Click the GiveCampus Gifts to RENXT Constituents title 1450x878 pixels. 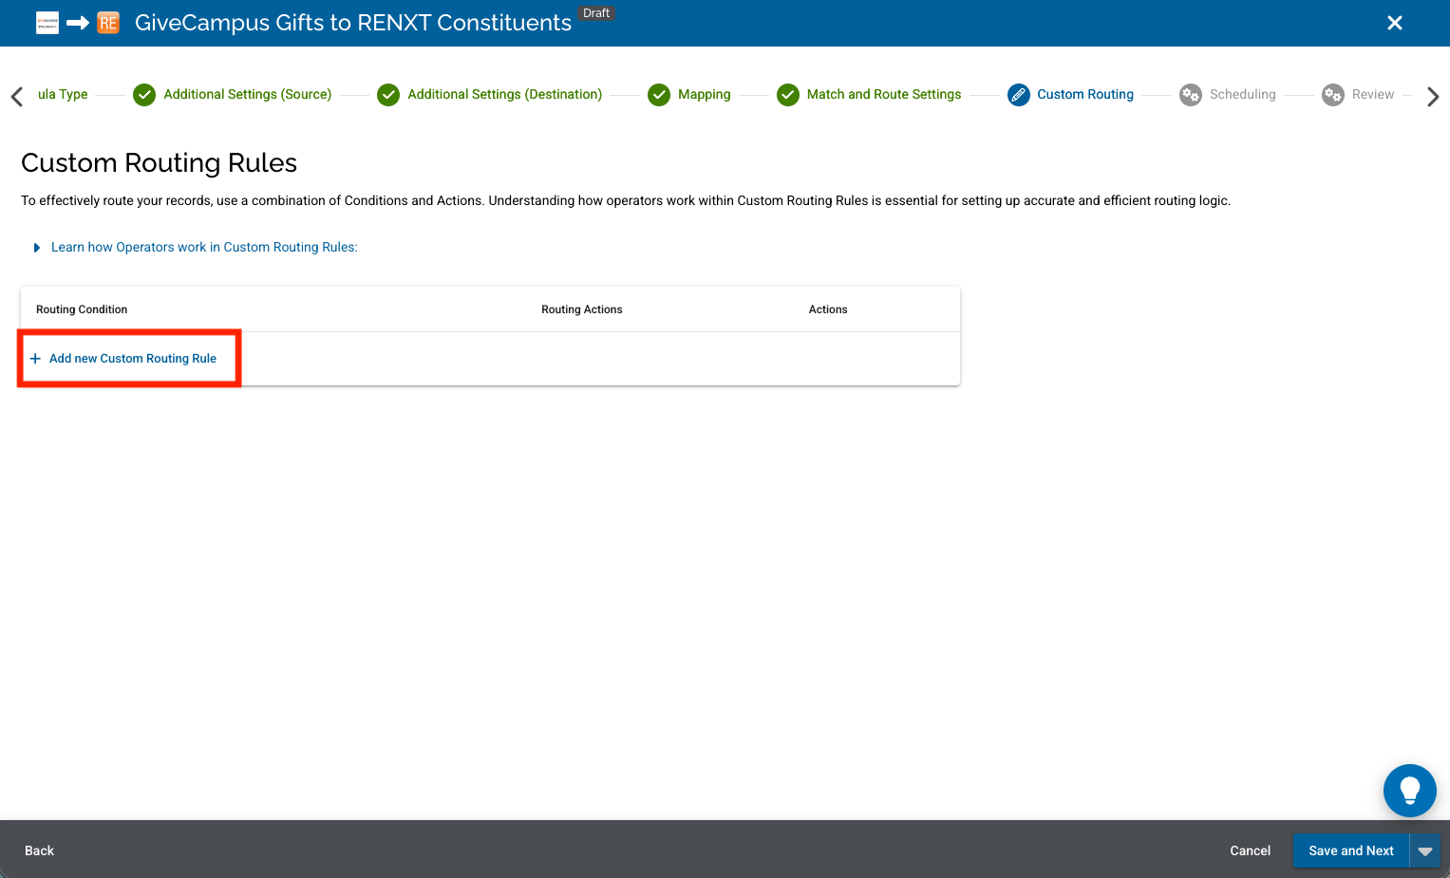pyautogui.click(x=353, y=23)
